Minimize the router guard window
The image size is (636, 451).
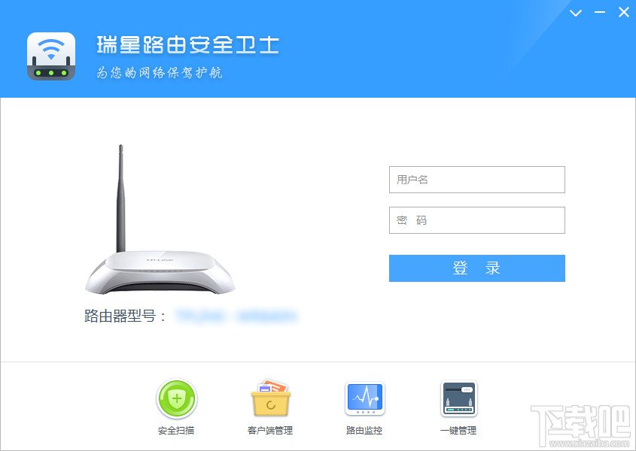coord(600,13)
